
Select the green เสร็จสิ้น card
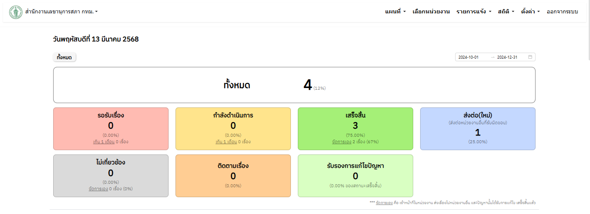click(x=355, y=129)
